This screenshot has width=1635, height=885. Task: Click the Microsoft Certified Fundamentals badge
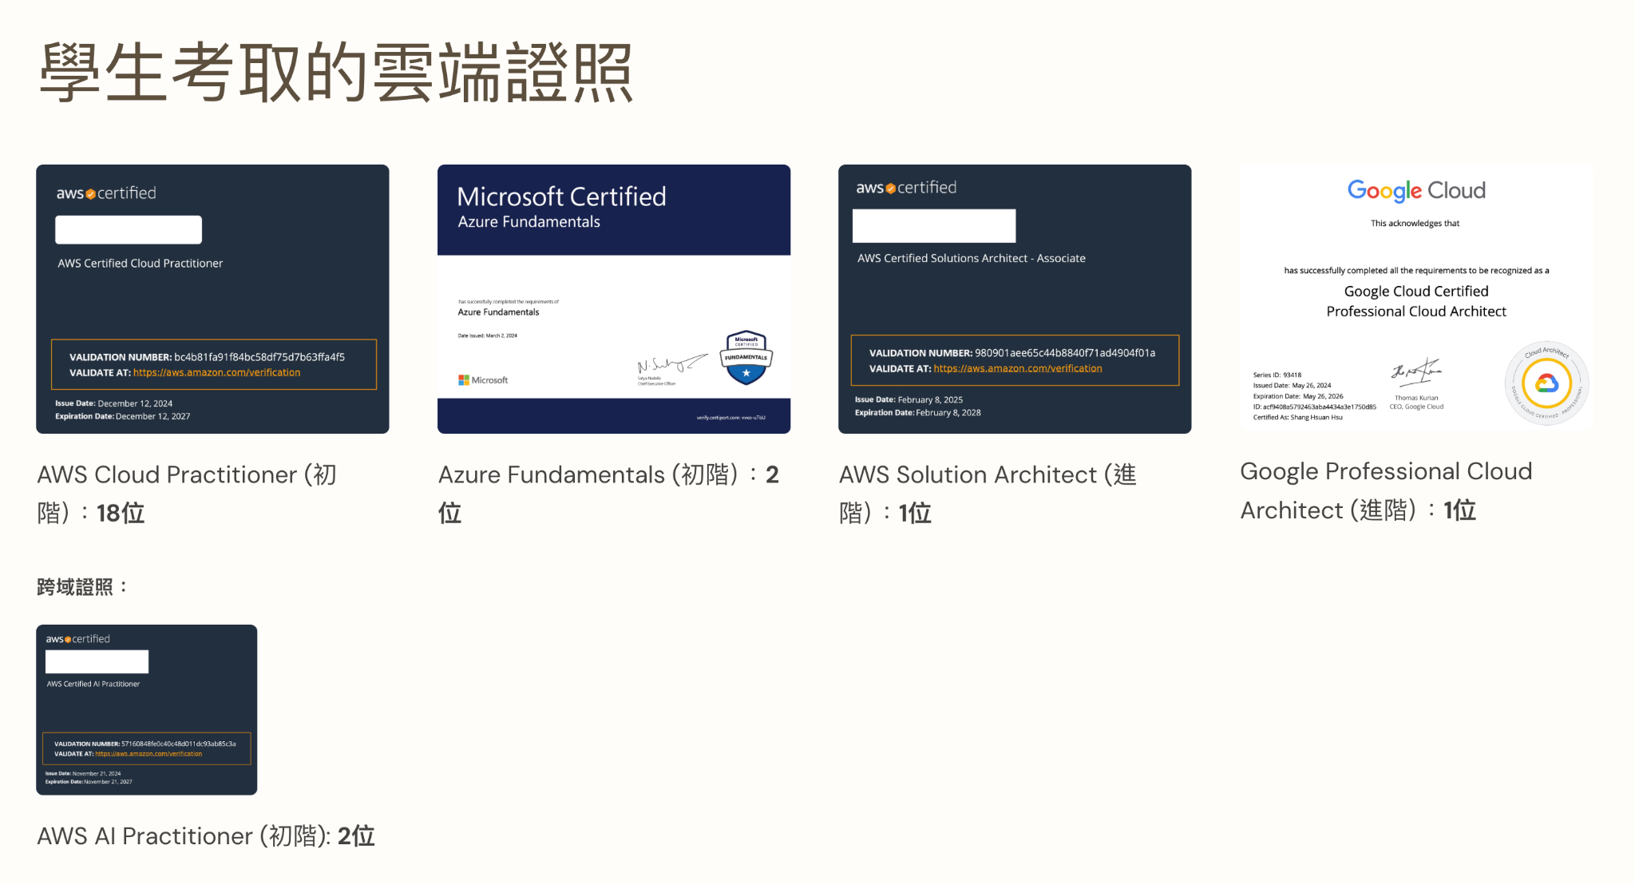point(746,357)
